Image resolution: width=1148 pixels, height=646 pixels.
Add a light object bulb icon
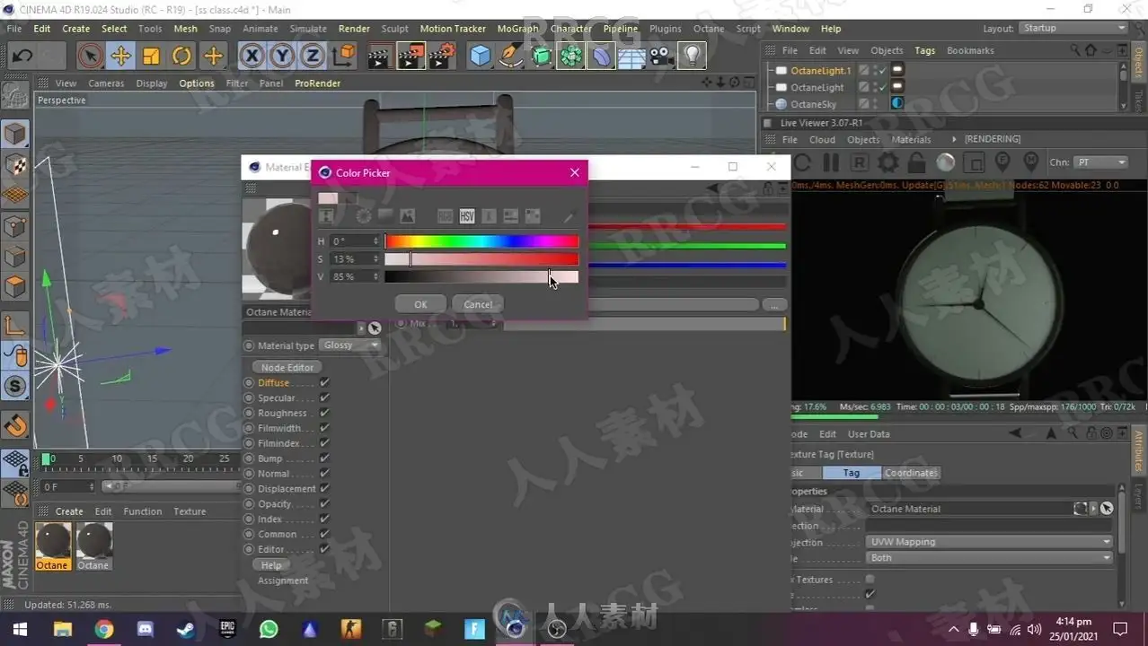tap(692, 57)
